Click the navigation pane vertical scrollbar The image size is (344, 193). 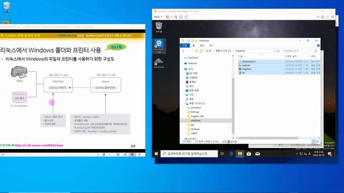233,106
